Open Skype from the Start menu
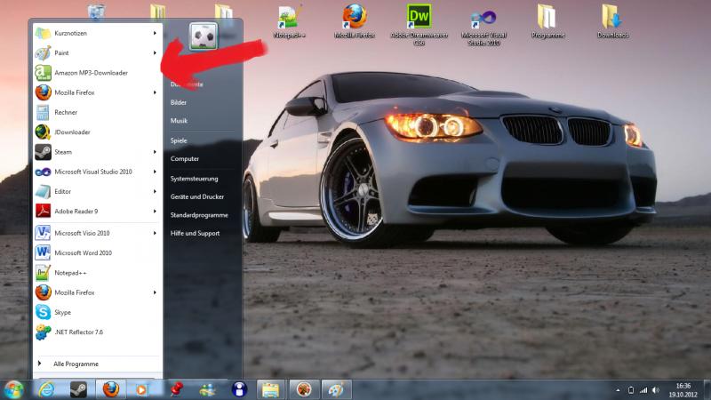 pyautogui.click(x=98, y=313)
